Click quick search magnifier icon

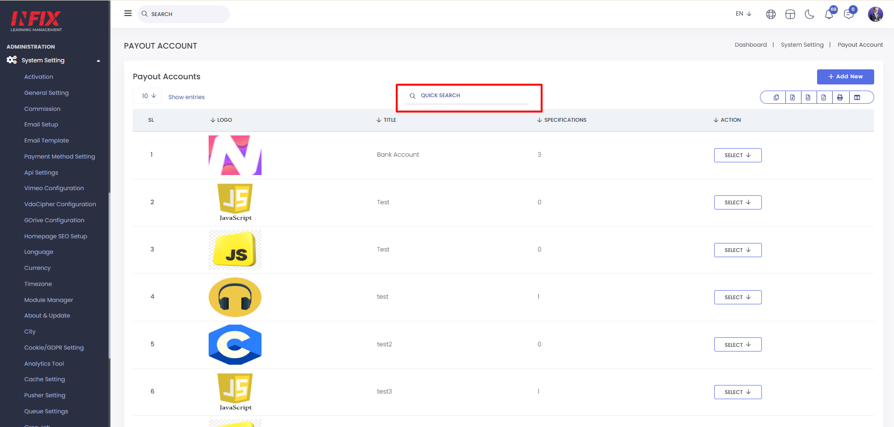pyautogui.click(x=413, y=96)
